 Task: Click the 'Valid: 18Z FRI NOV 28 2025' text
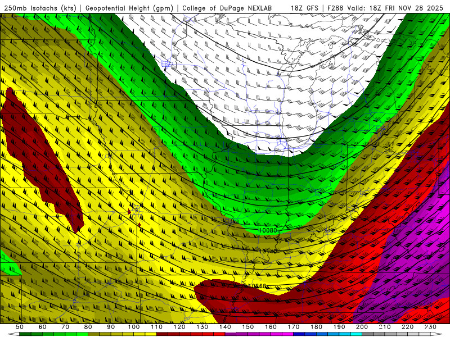click(395, 8)
